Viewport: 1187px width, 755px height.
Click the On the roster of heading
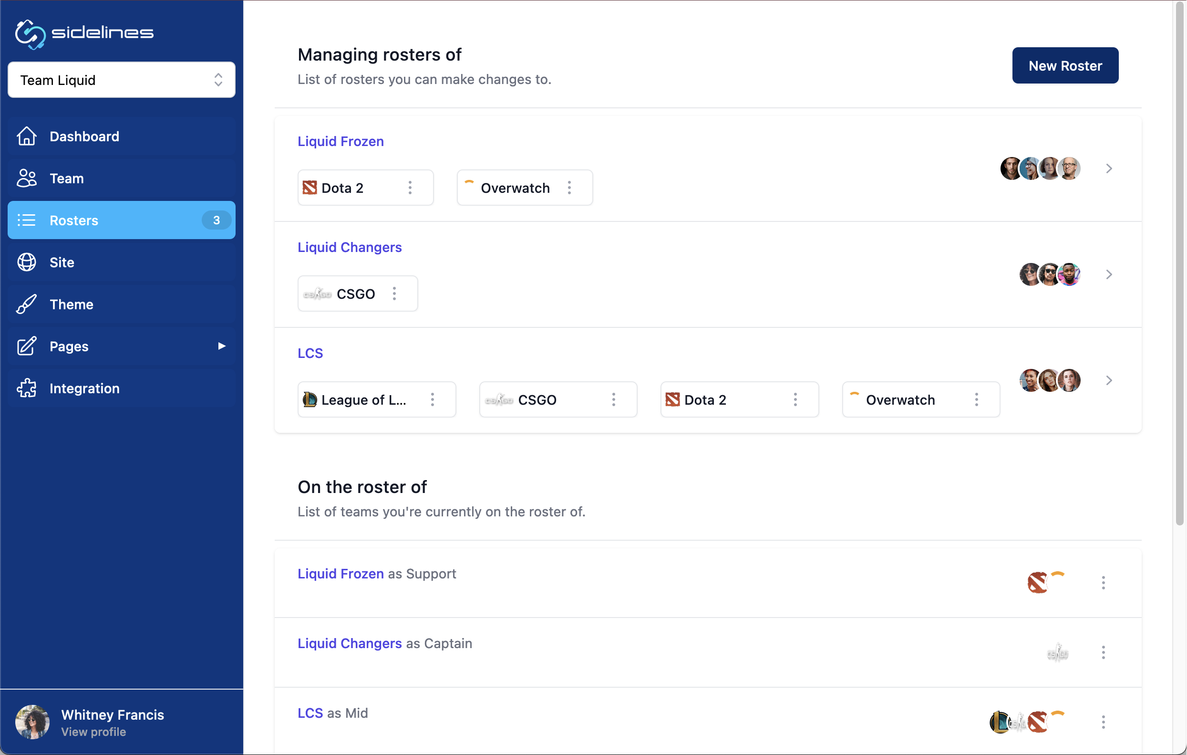click(362, 487)
